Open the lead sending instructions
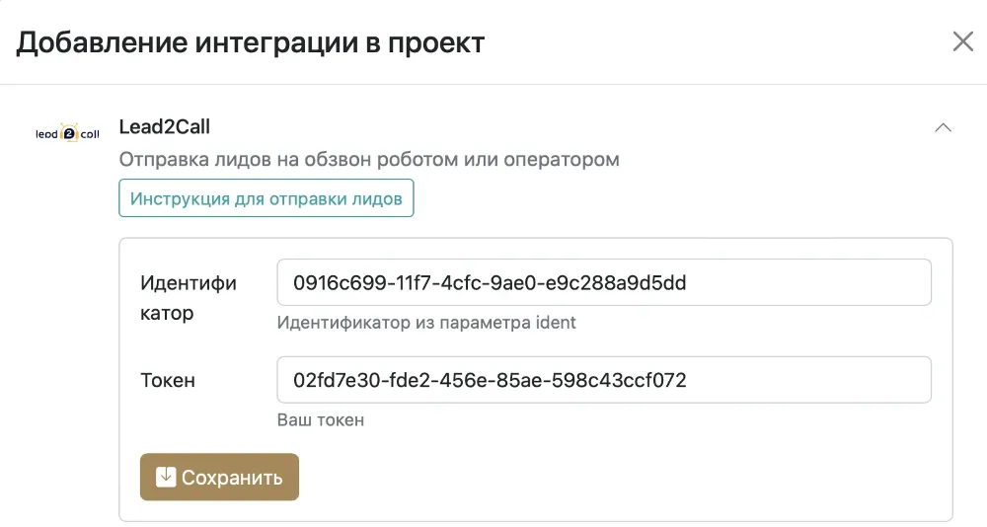 pyautogui.click(x=266, y=198)
